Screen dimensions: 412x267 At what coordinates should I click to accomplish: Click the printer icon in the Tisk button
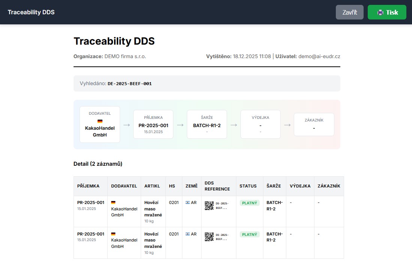[380, 12]
